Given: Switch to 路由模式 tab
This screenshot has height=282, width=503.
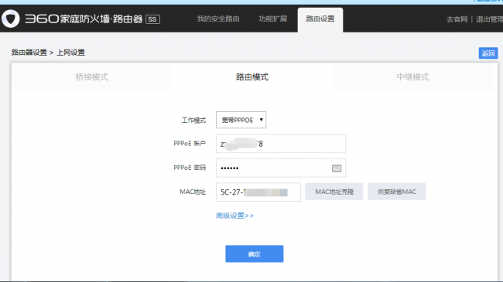Looking at the screenshot, I should 251,77.
